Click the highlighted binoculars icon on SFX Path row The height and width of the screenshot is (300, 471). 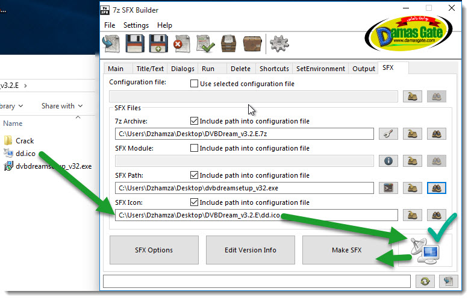[437, 189]
